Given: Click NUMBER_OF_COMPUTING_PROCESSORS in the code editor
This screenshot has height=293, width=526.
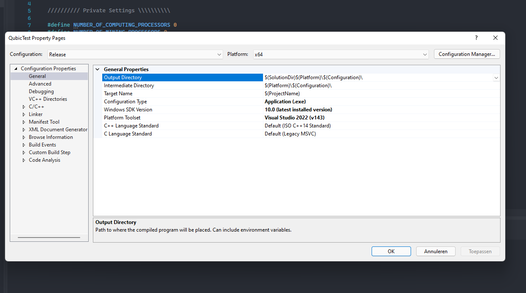Looking at the screenshot, I should pyautogui.click(x=122, y=25).
